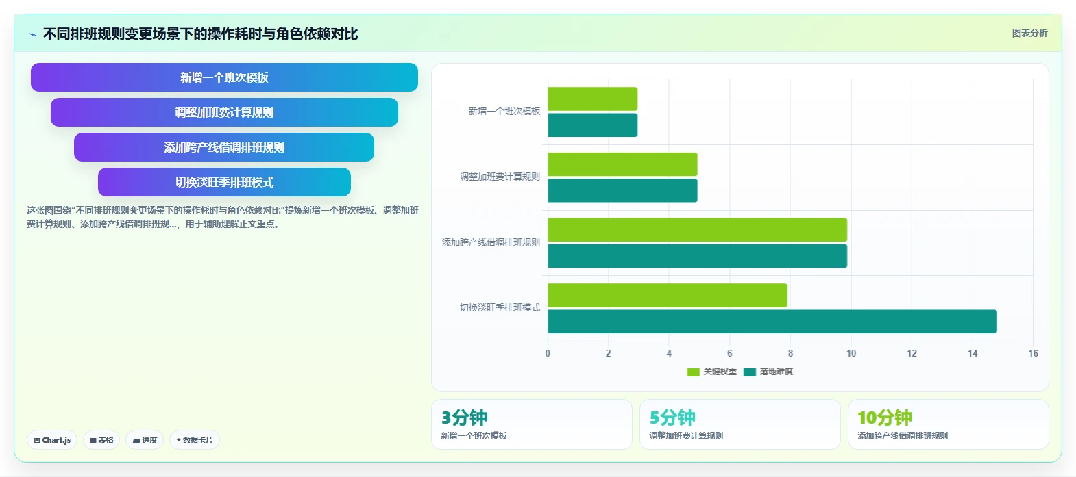Click teal 落地难度 bar for 新增一个班次模板
The height and width of the screenshot is (477, 1076).
tap(593, 125)
